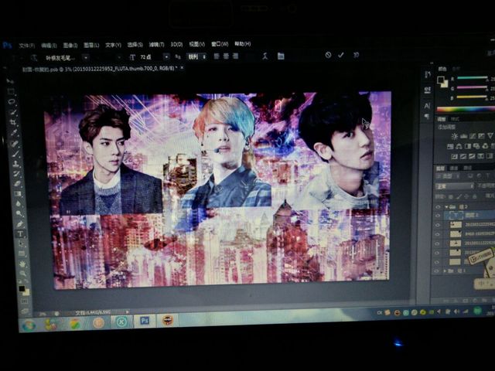The height and width of the screenshot is (371, 495).
Task: Hide the 组 1 layer group
Action: pyautogui.click(x=437, y=271)
